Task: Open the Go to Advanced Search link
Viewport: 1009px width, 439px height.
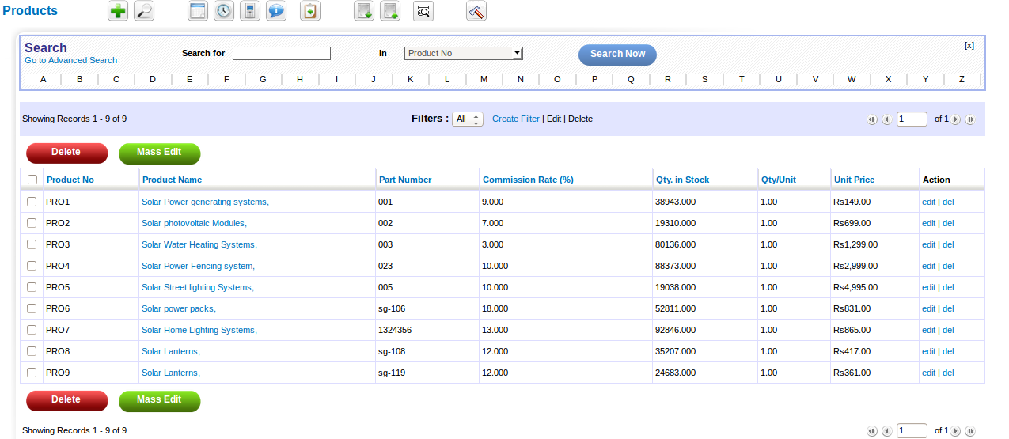Action: coord(70,60)
